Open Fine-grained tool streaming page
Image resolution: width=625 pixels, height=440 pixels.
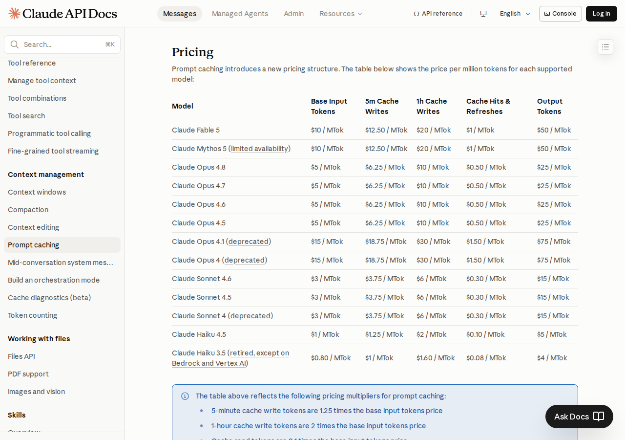tap(62, 151)
